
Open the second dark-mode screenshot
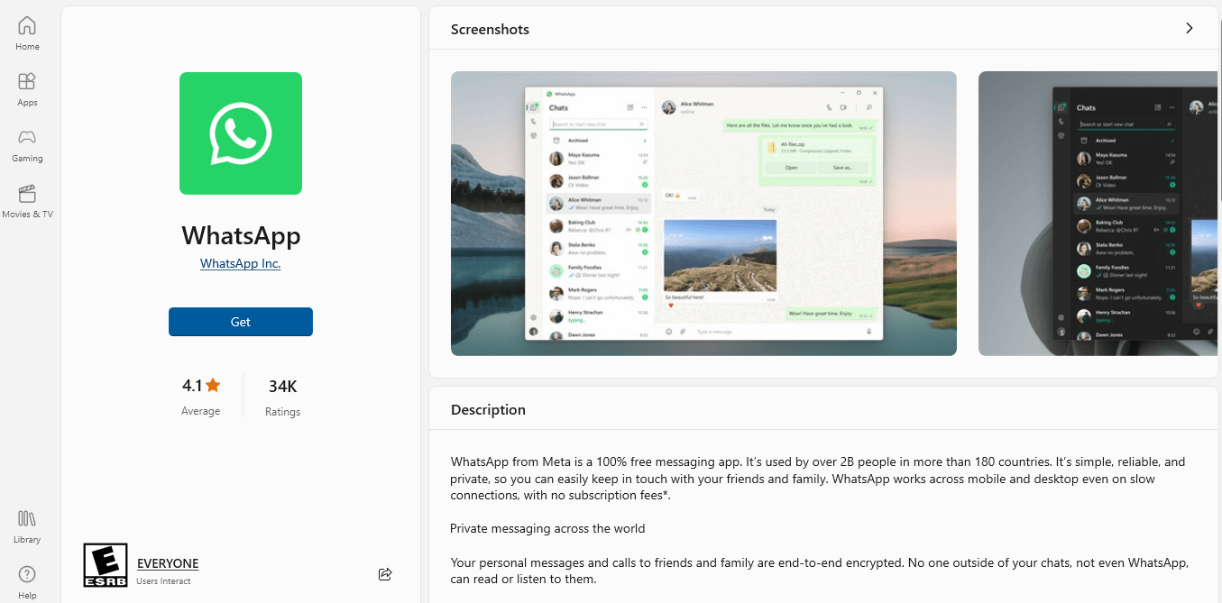pos(1098,213)
